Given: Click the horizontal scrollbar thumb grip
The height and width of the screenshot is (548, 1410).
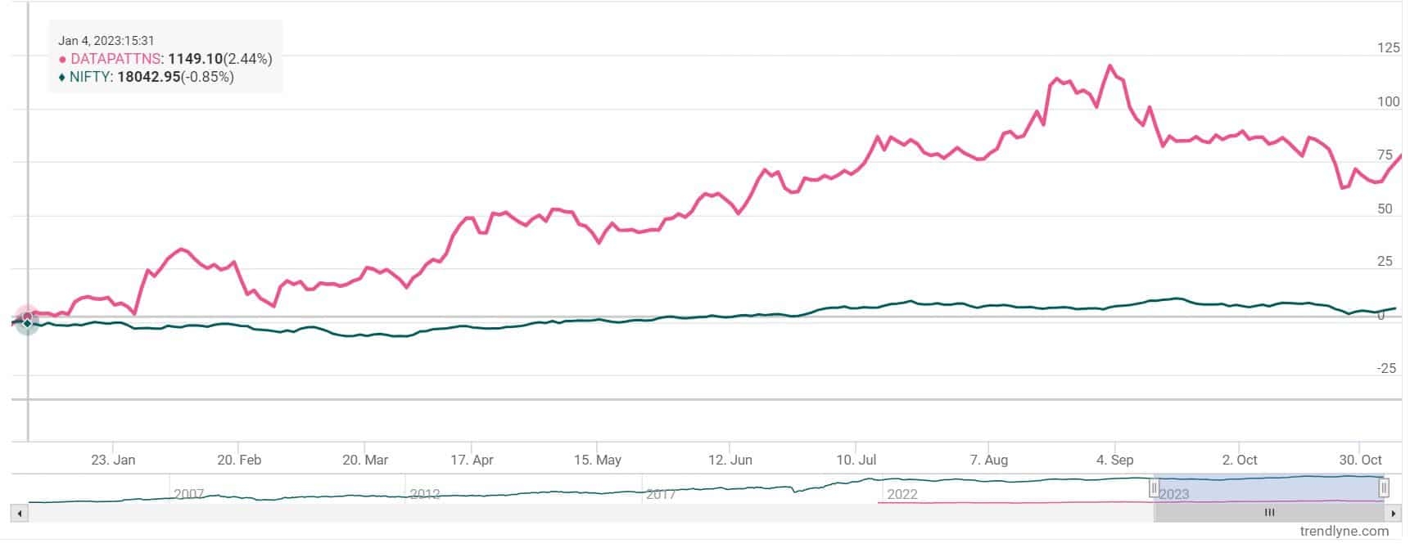Looking at the screenshot, I should (1269, 513).
